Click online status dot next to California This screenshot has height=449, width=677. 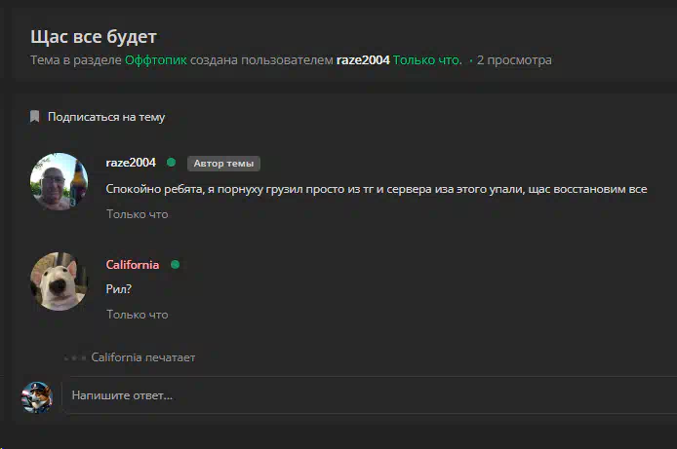(x=175, y=265)
